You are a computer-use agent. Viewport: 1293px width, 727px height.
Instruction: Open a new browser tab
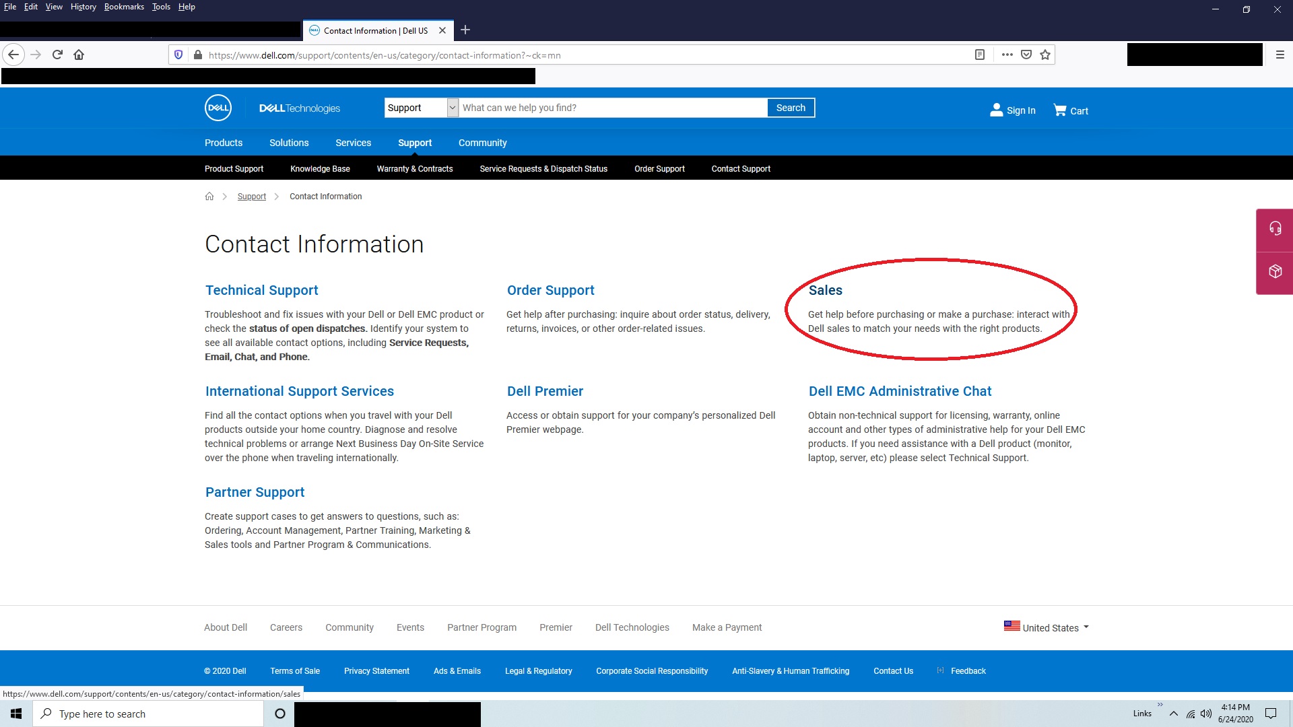coord(465,30)
